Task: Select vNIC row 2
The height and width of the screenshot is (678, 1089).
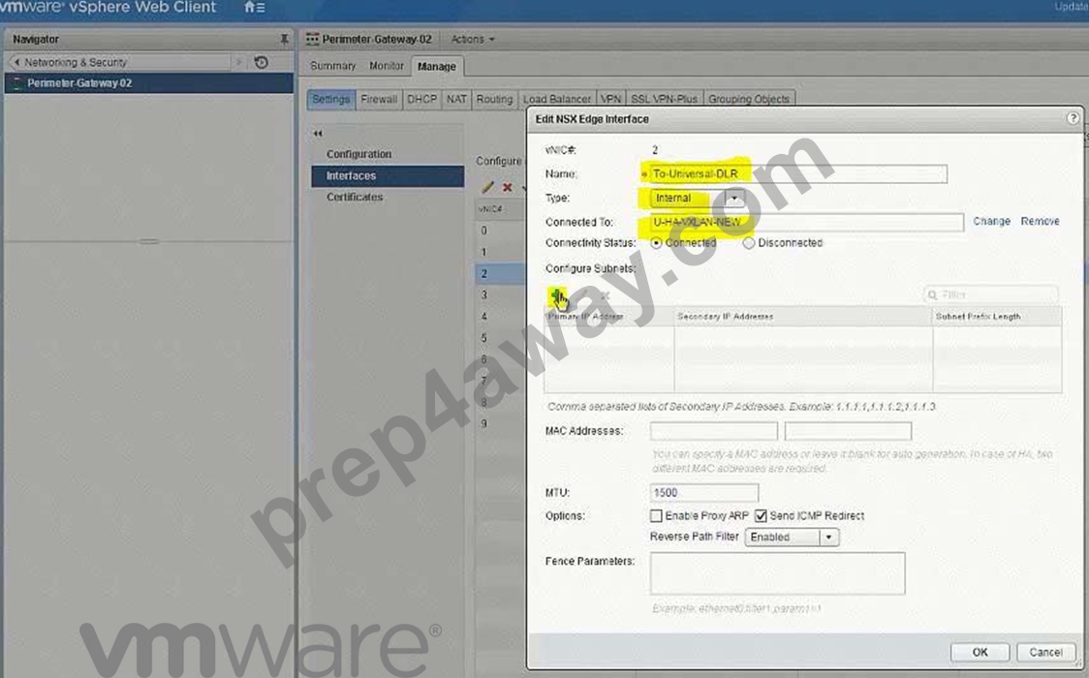Action: [500, 273]
